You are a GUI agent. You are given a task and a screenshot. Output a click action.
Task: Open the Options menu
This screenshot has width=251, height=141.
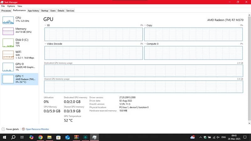click(11, 6)
